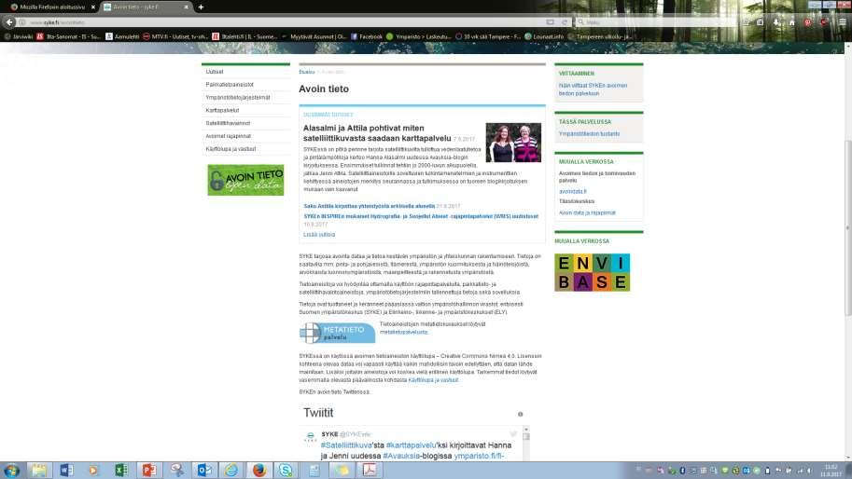Open the Ympäristö > Laskeutu bookmark
Viewport: 852px width, 479px height.
418,36
